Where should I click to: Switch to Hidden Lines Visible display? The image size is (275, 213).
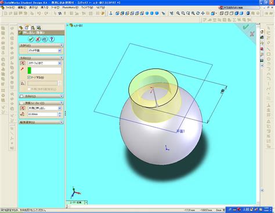[226, 13]
